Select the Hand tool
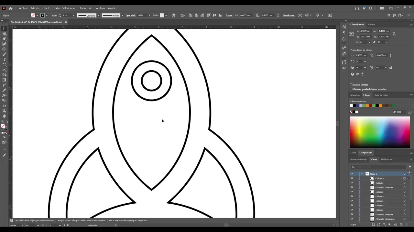The height and width of the screenshot is (232, 414). [x=4, y=116]
